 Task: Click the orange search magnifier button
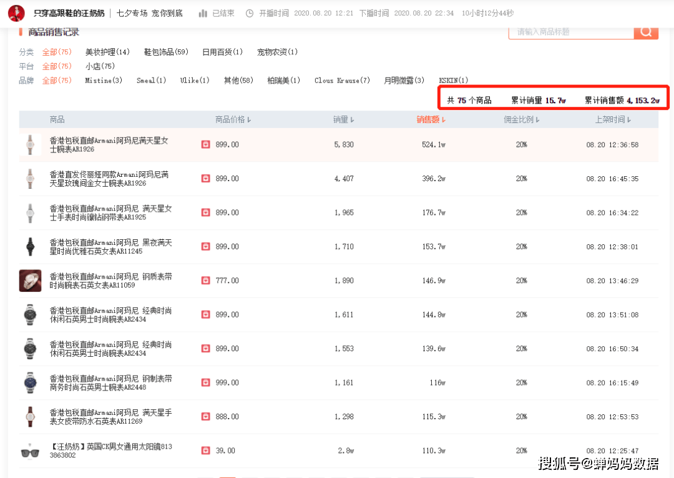[x=646, y=32]
